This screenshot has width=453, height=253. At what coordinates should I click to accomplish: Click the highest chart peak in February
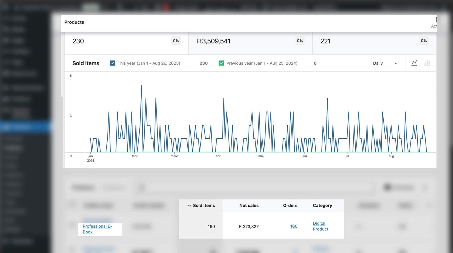coord(142,86)
